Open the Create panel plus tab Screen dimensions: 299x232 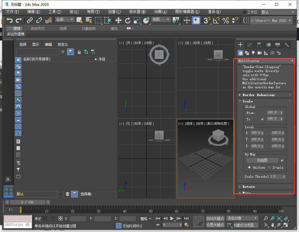tap(240, 45)
